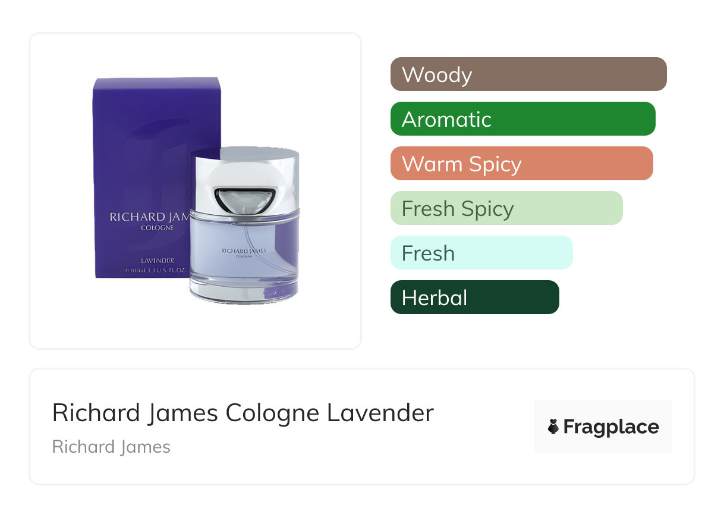Open the Richard James brand link below title
This screenshot has width=724, height=514.
click(x=111, y=447)
